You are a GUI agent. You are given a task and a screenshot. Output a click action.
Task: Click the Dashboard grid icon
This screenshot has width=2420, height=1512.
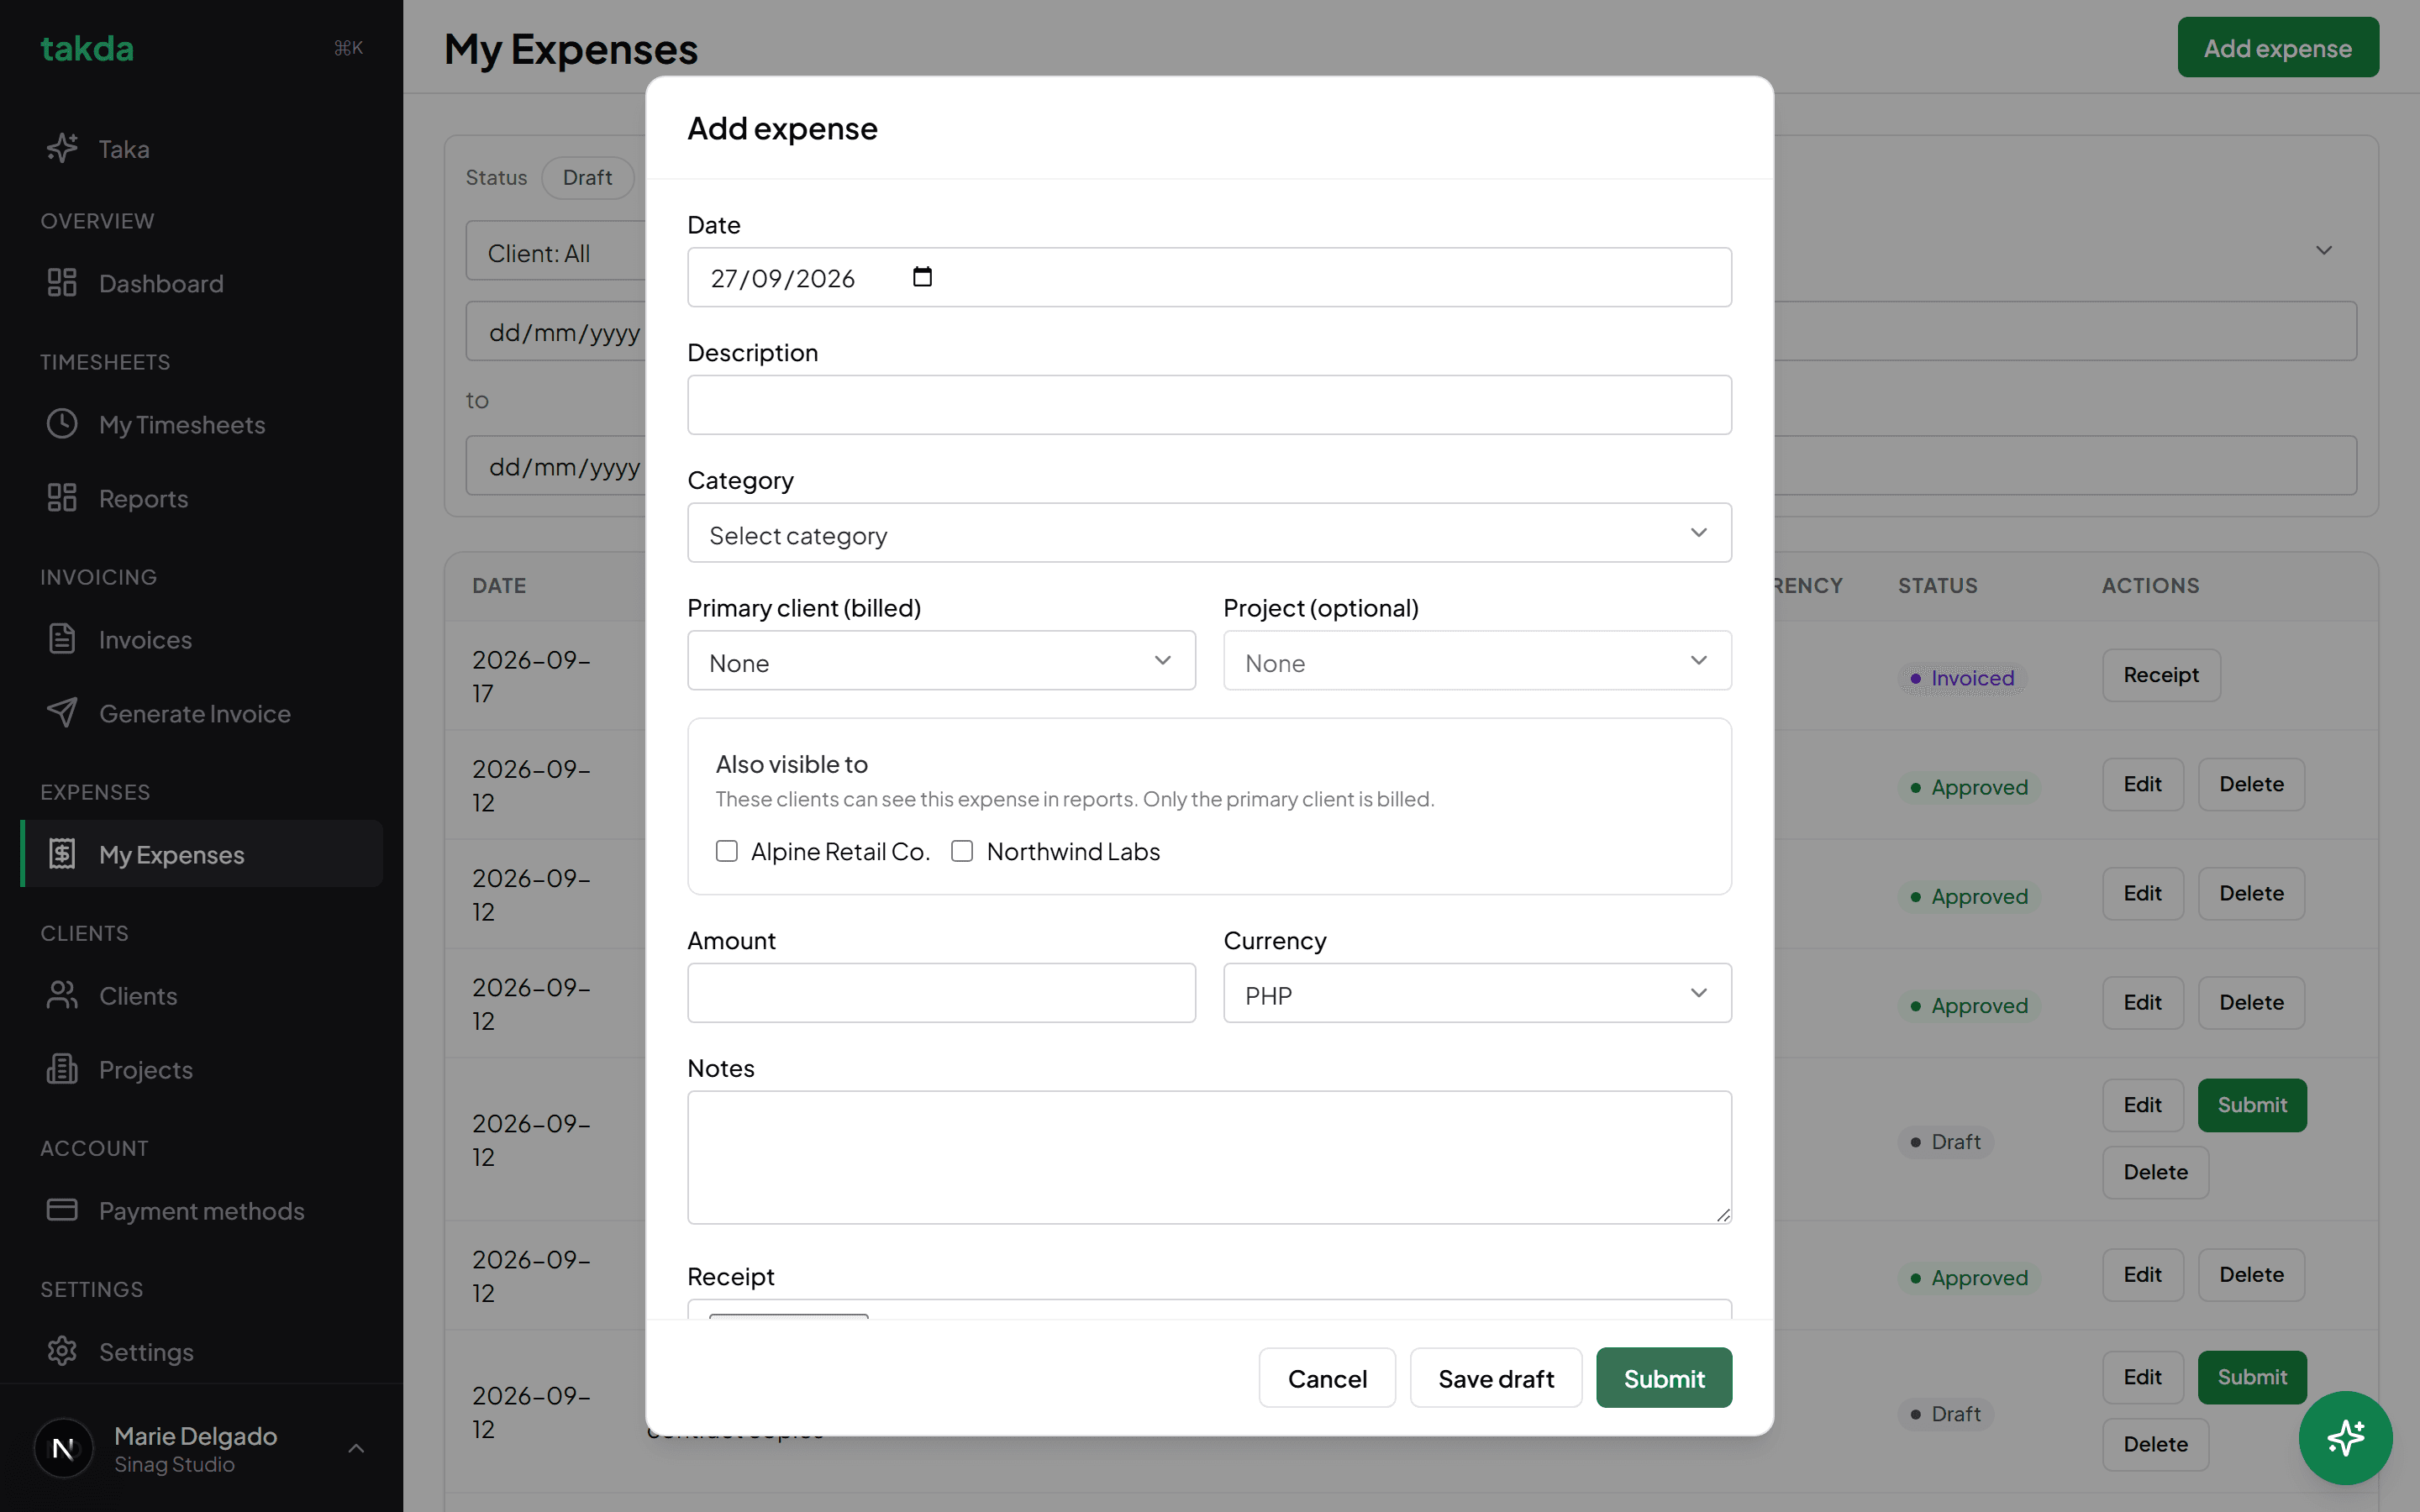(x=62, y=283)
